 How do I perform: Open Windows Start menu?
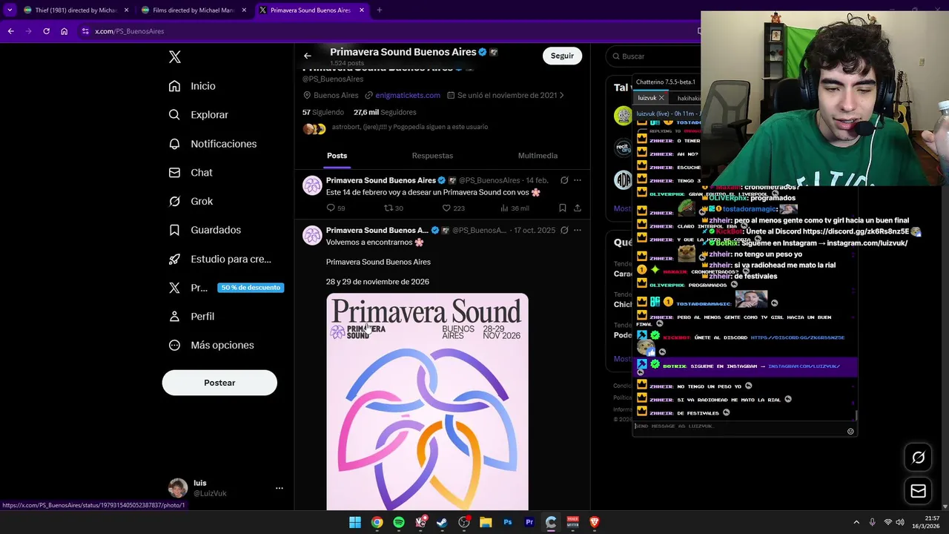pyautogui.click(x=355, y=522)
